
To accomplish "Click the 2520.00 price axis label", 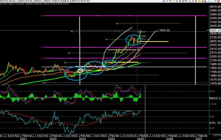I will [x=215, y=45].
